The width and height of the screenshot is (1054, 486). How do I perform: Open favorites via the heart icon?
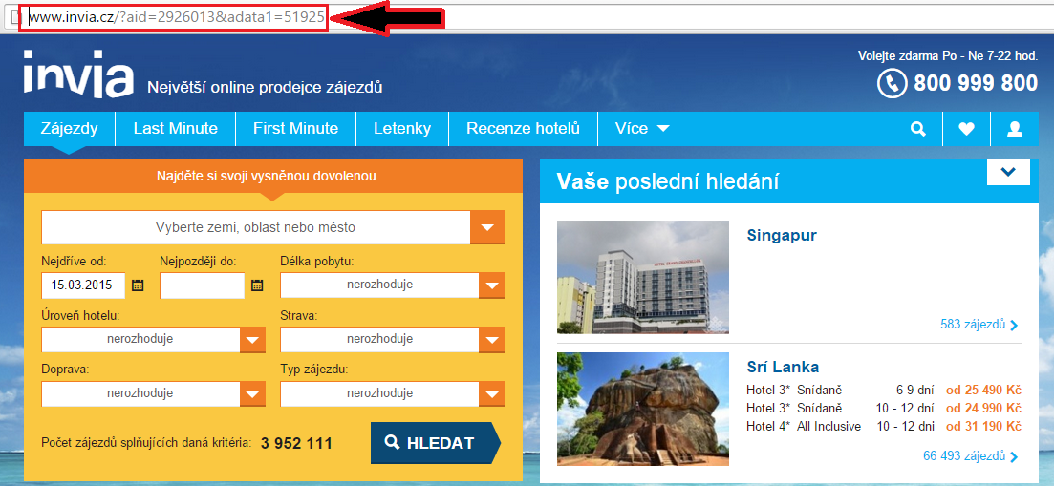(x=966, y=129)
